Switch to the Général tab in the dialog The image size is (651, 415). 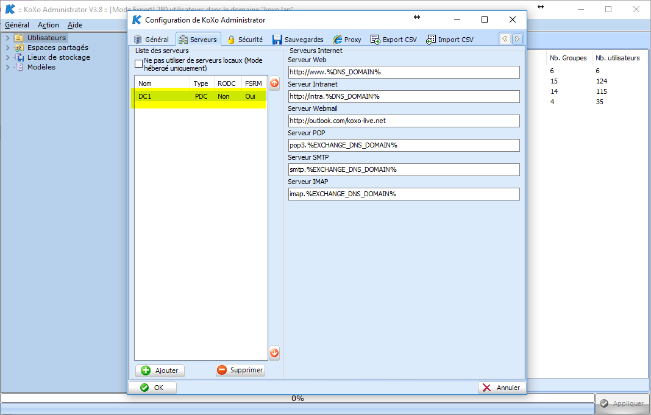152,40
